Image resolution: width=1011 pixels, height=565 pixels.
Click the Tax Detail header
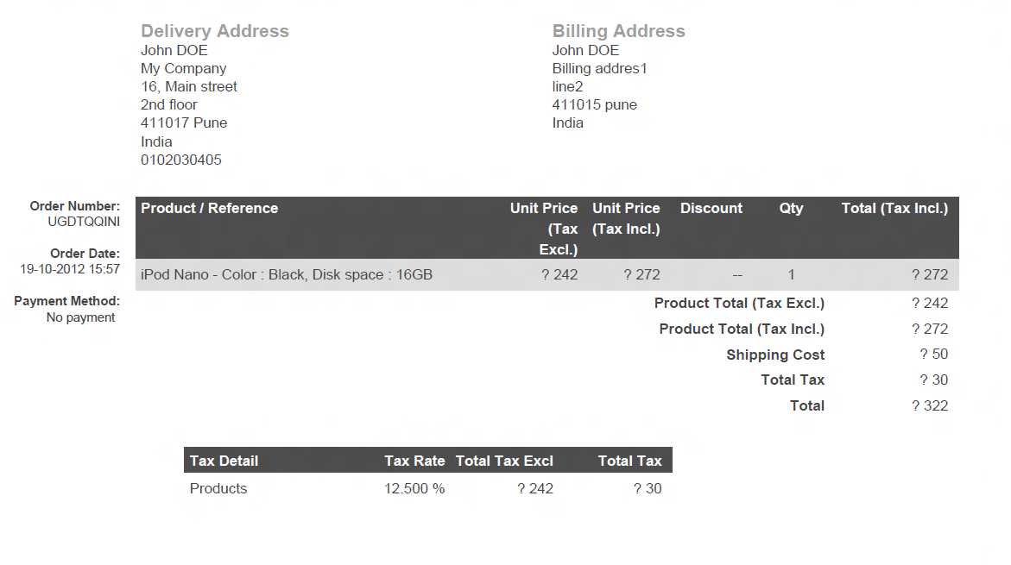(x=224, y=461)
